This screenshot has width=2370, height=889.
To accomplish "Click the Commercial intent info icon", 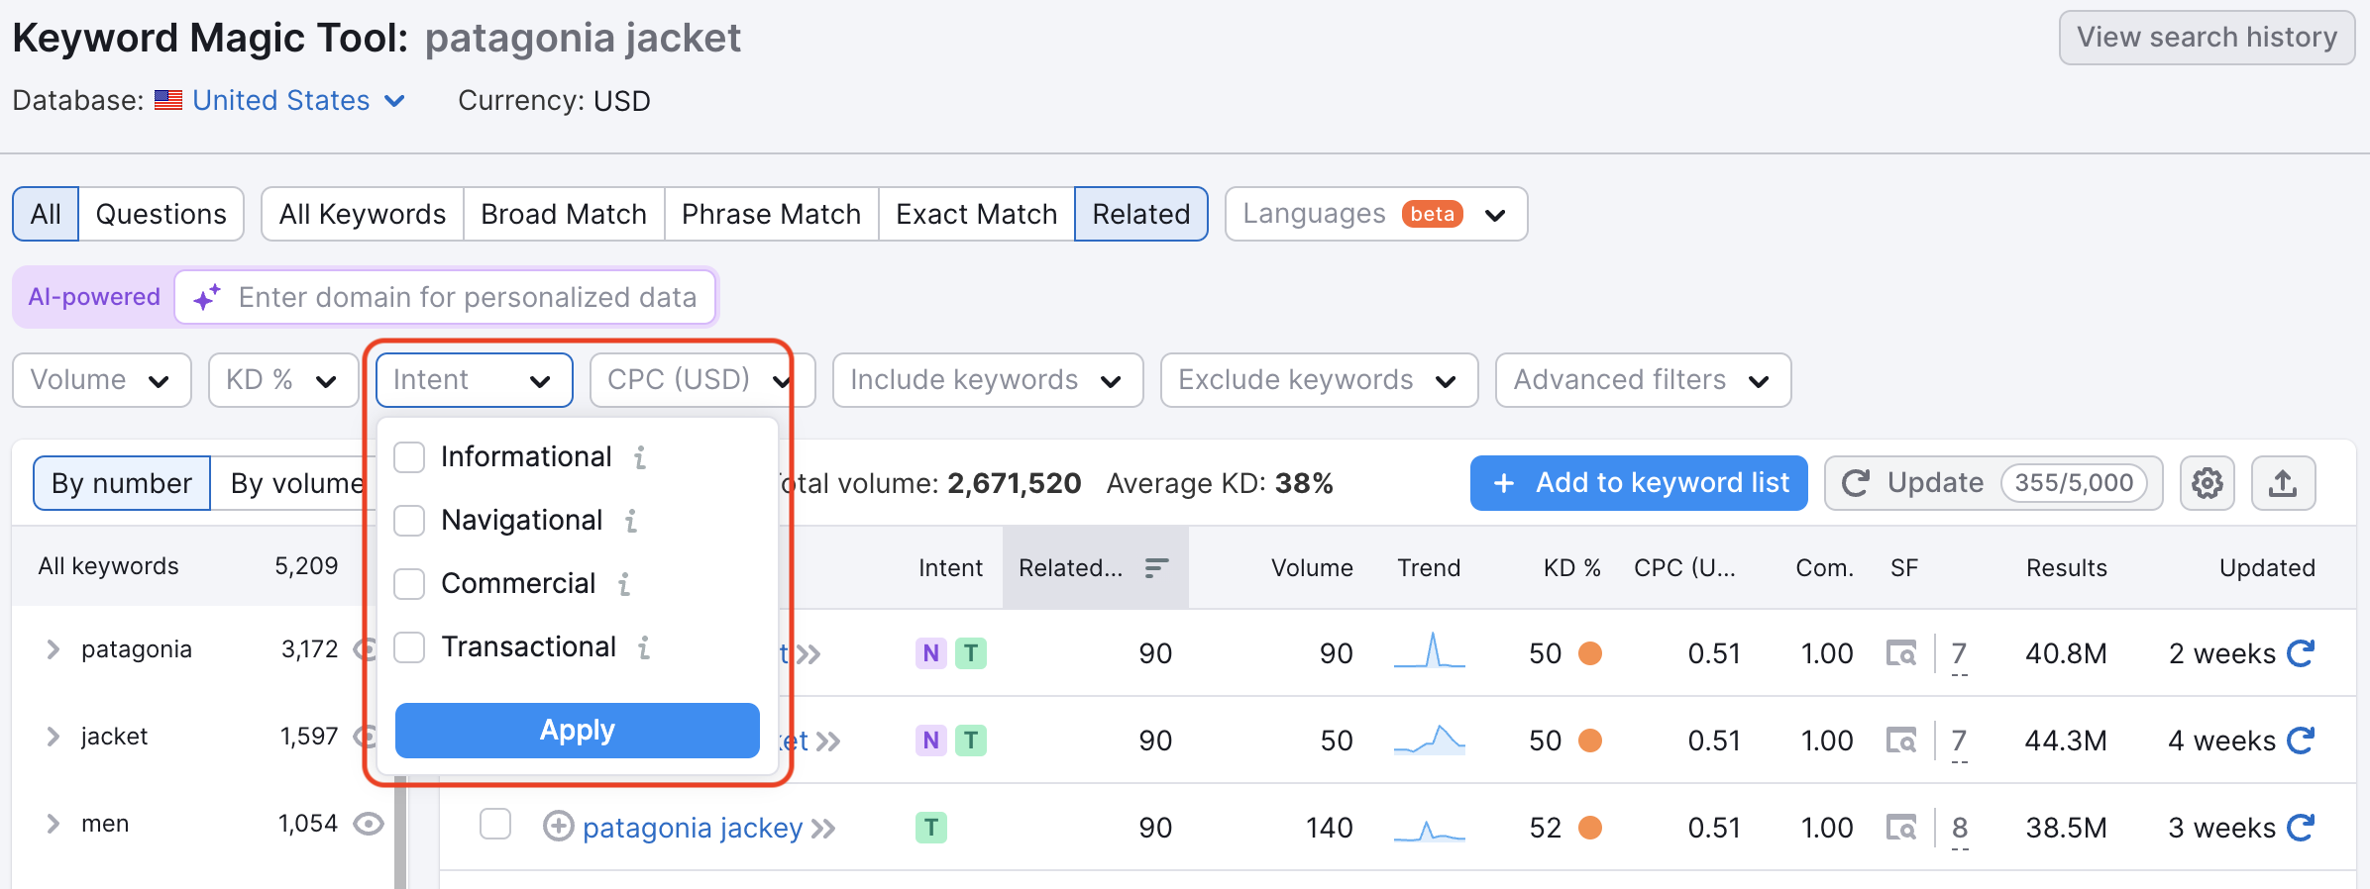I will click(624, 584).
